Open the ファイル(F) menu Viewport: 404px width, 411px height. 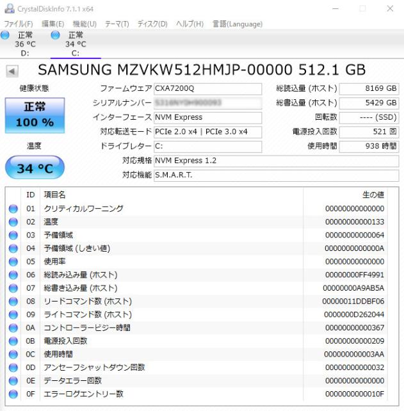click(x=19, y=24)
